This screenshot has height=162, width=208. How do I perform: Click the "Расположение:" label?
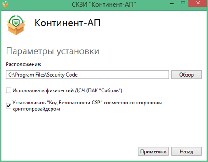23,64
